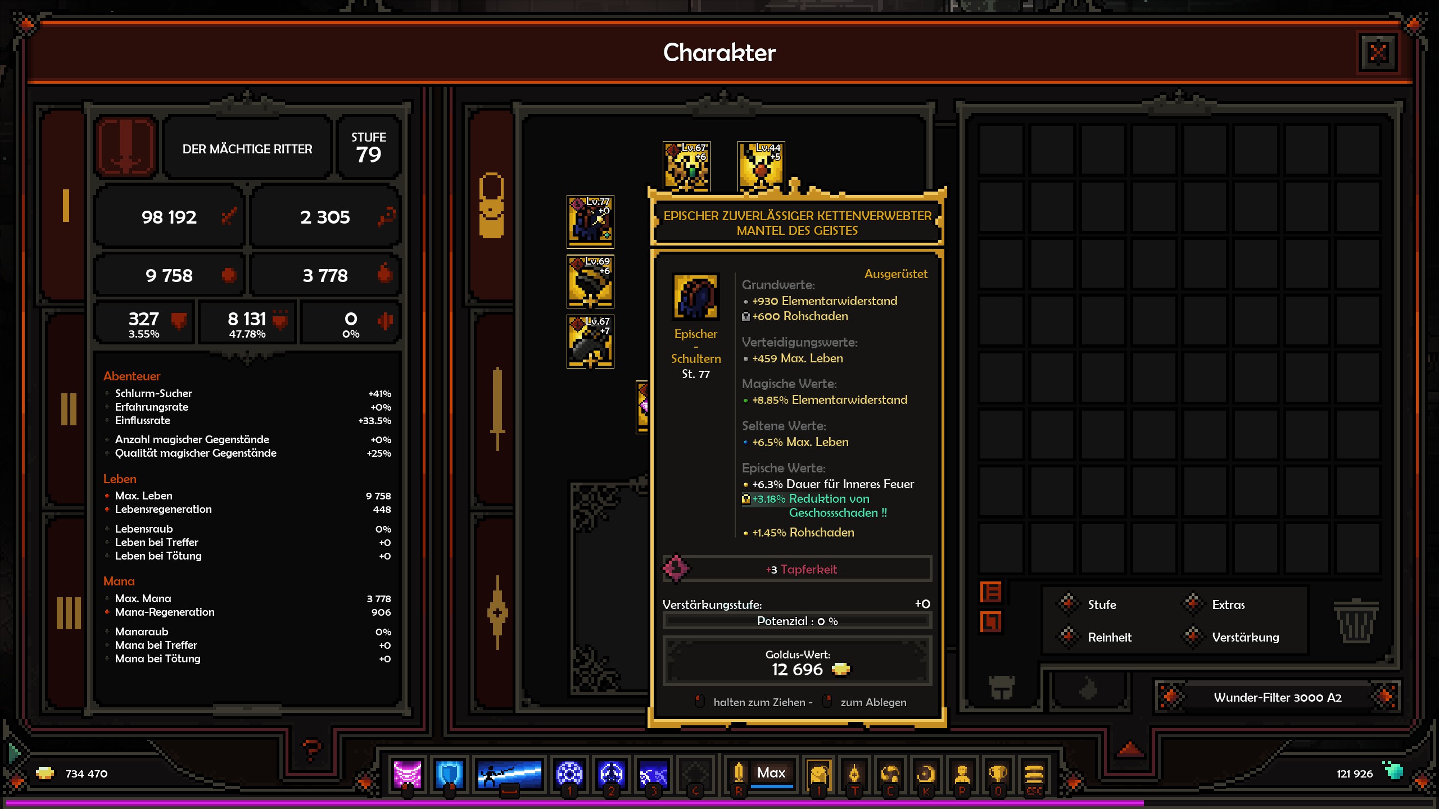1439x809 pixels.
Task: Activate the lightning dash skill icon
Action: [509, 775]
